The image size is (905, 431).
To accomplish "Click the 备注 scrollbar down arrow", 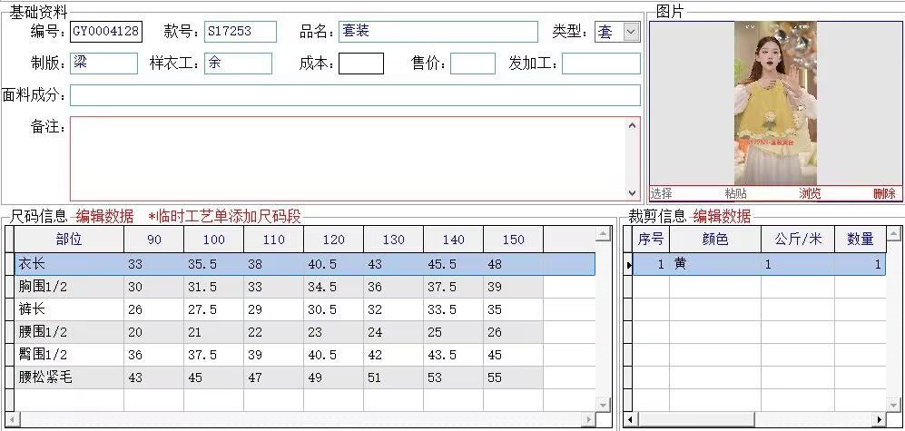I will pyautogui.click(x=633, y=193).
